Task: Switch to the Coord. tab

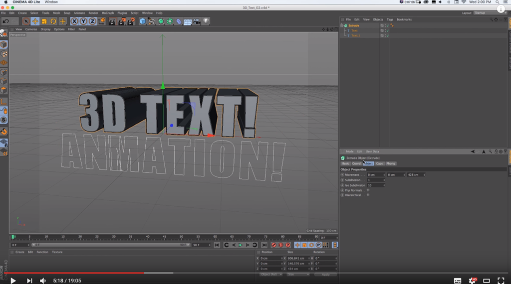Action: tap(356, 163)
